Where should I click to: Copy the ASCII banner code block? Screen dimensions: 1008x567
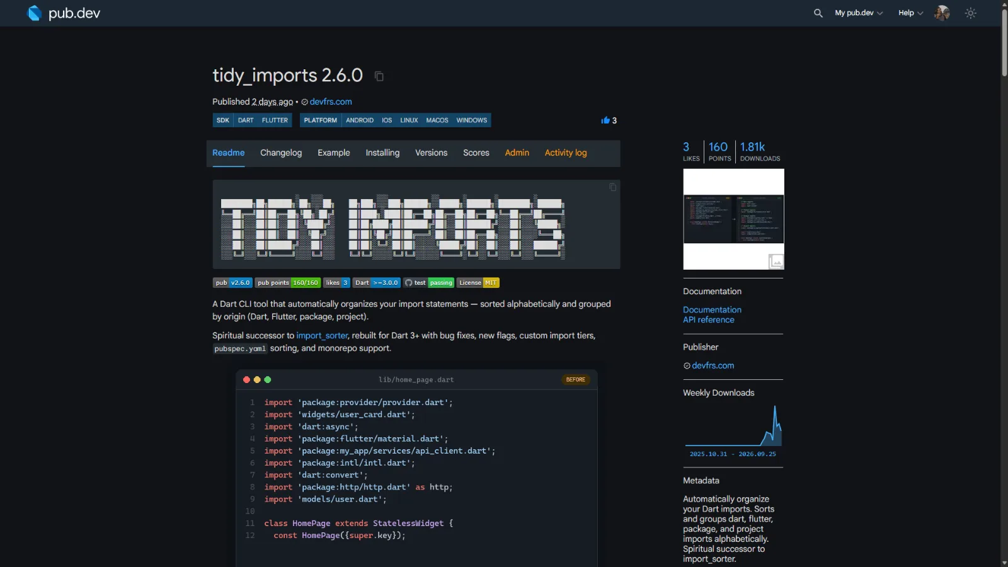click(x=612, y=187)
